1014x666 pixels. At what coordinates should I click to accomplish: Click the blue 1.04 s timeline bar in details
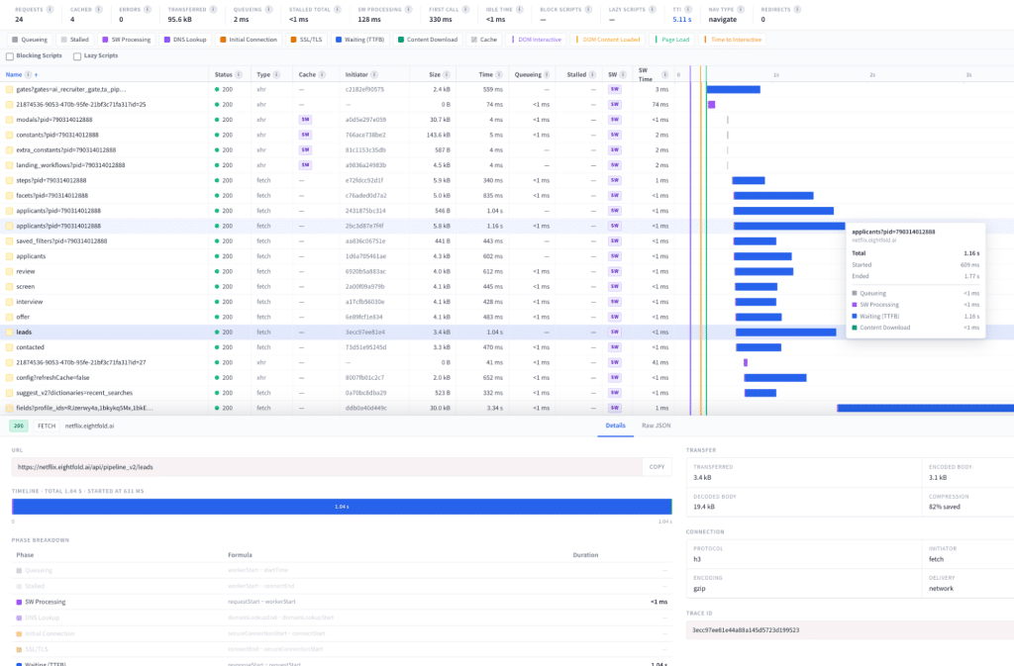342,507
